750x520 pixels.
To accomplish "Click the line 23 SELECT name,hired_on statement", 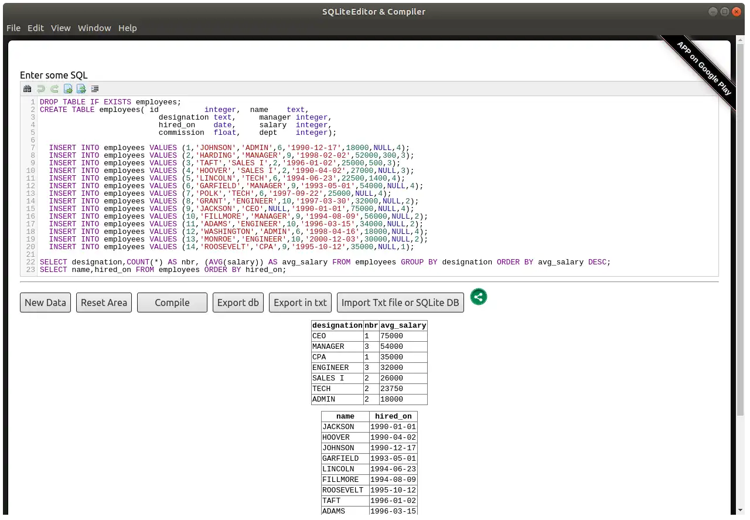I will [163, 270].
